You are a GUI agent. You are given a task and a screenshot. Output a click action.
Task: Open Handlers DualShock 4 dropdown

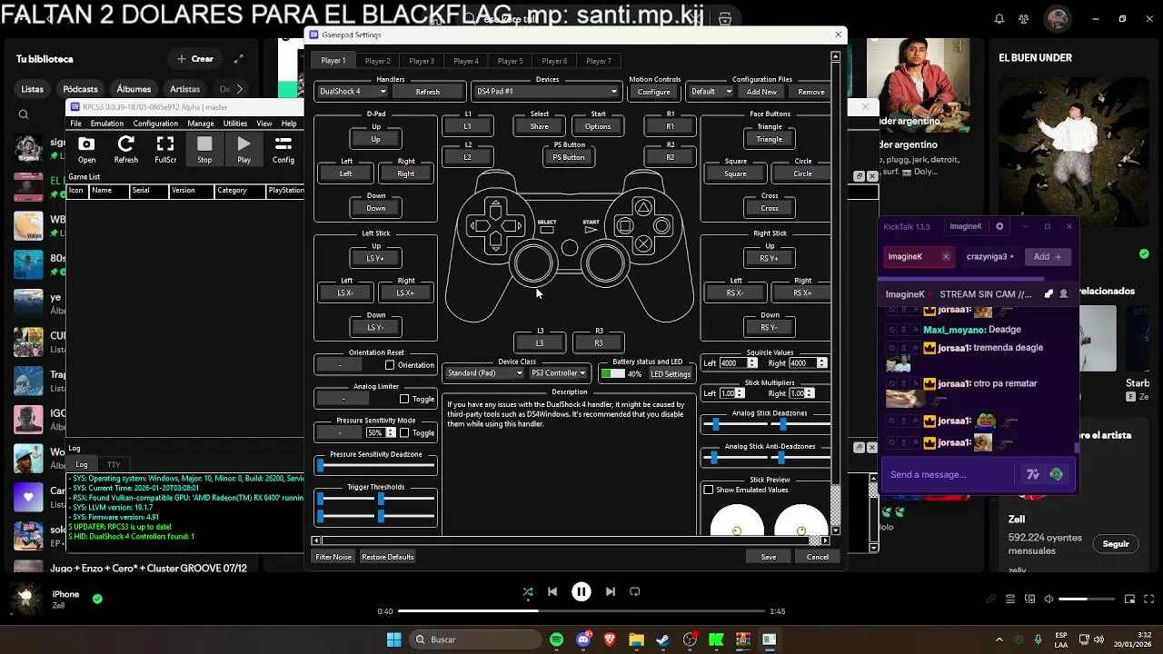(x=353, y=92)
